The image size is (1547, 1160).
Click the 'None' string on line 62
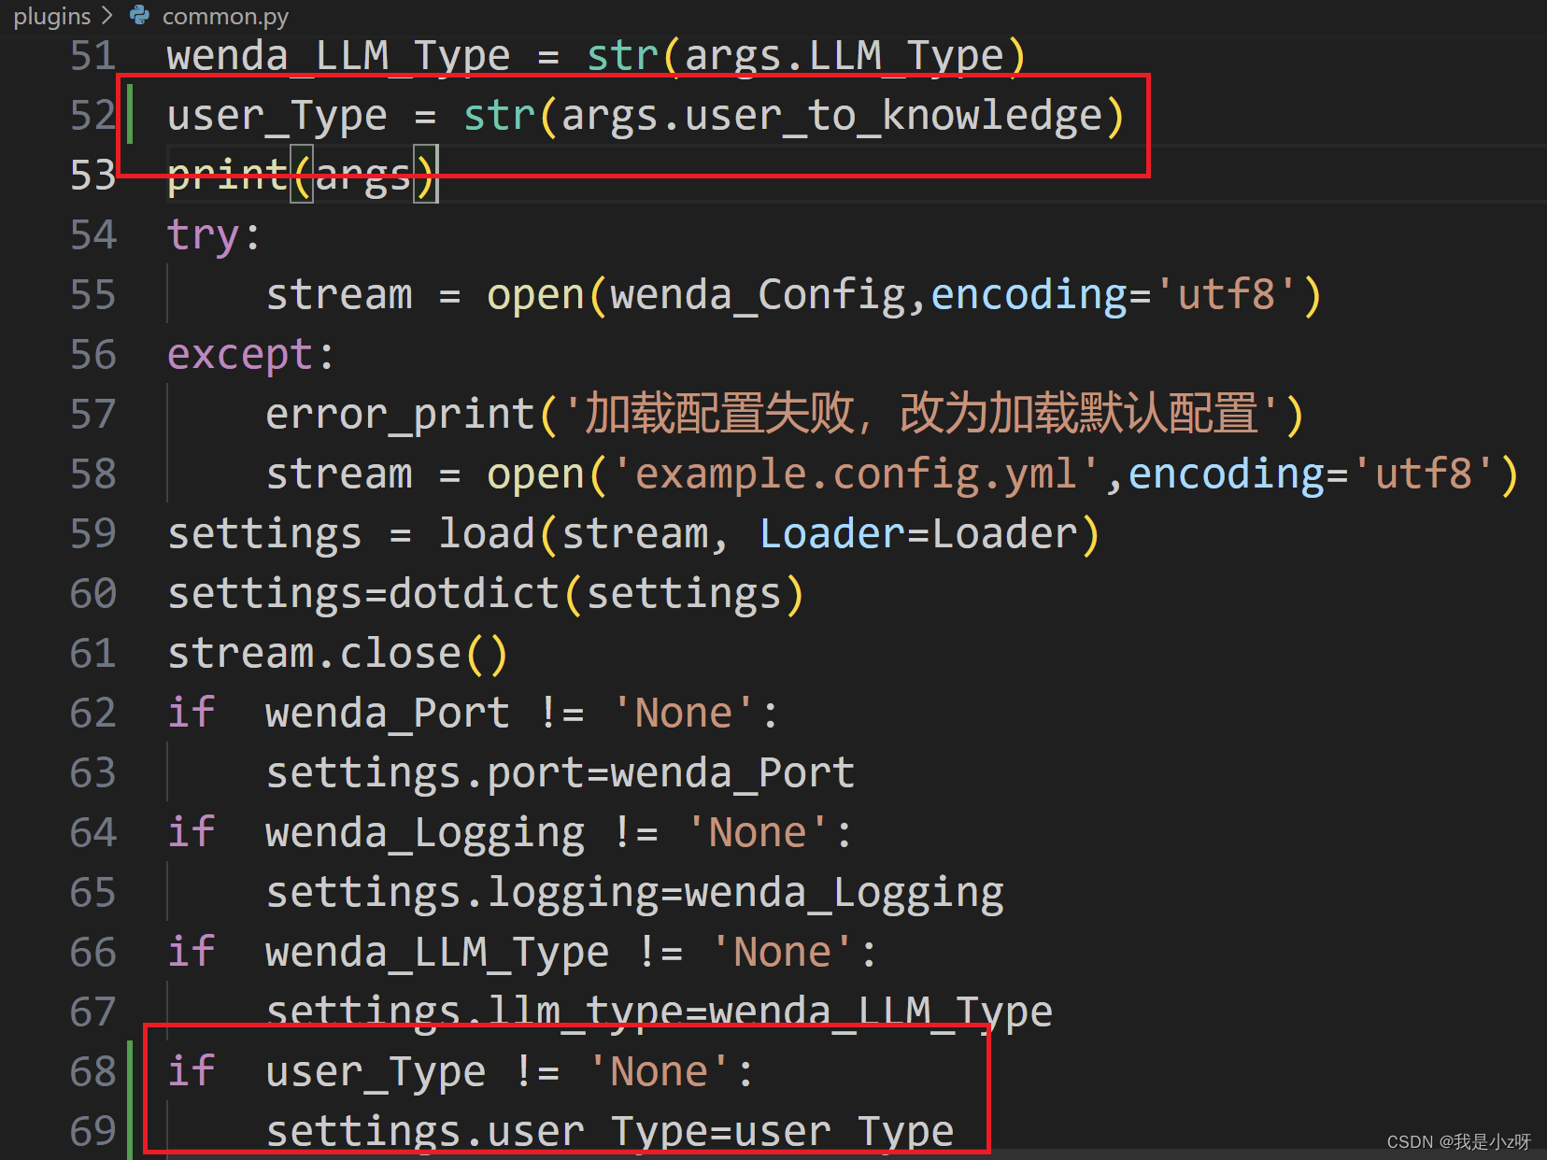[x=684, y=714]
